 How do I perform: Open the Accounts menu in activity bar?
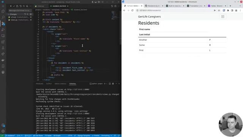click(x=3, y=125)
